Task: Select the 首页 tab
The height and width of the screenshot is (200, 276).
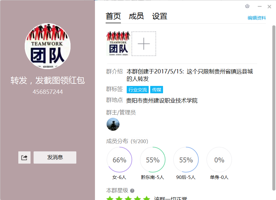Action: point(113,16)
